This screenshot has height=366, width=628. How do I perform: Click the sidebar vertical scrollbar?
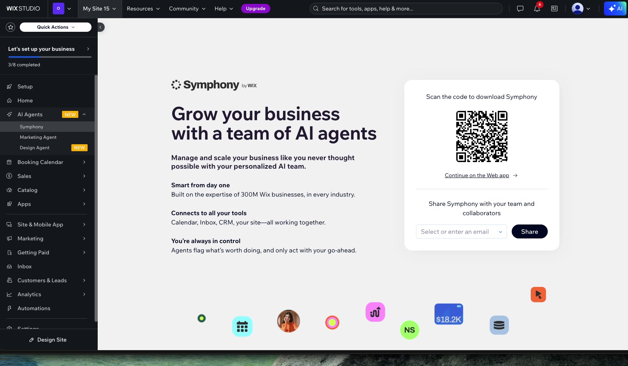pos(96,198)
